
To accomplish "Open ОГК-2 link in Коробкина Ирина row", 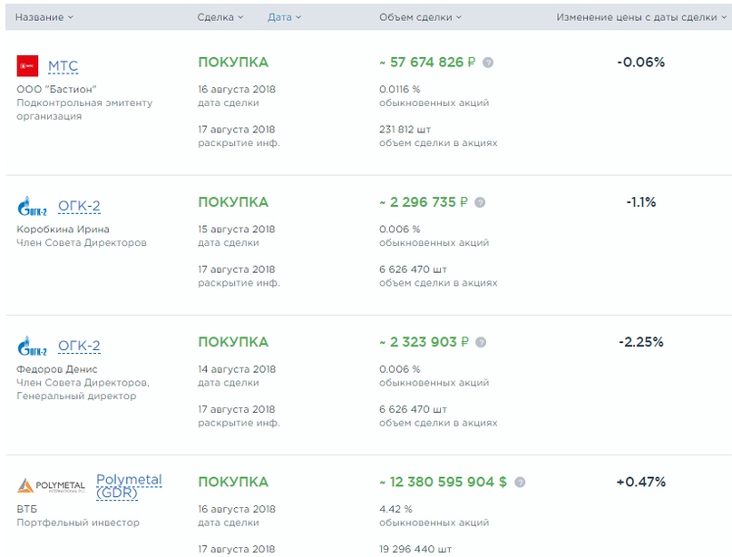I will click(x=79, y=206).
